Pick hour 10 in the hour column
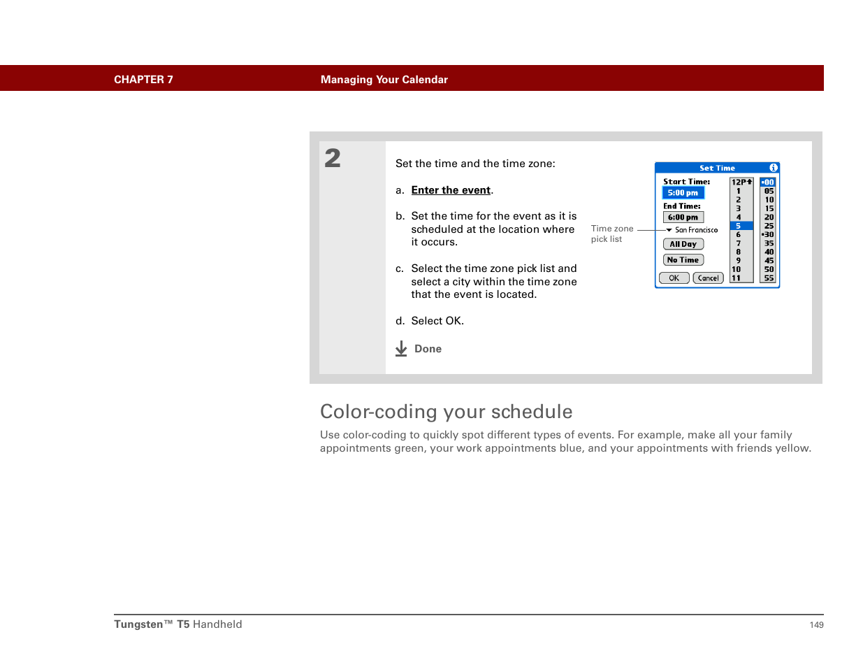The width and height of the screenshot is (863, 667). click(x=737, y=269)
